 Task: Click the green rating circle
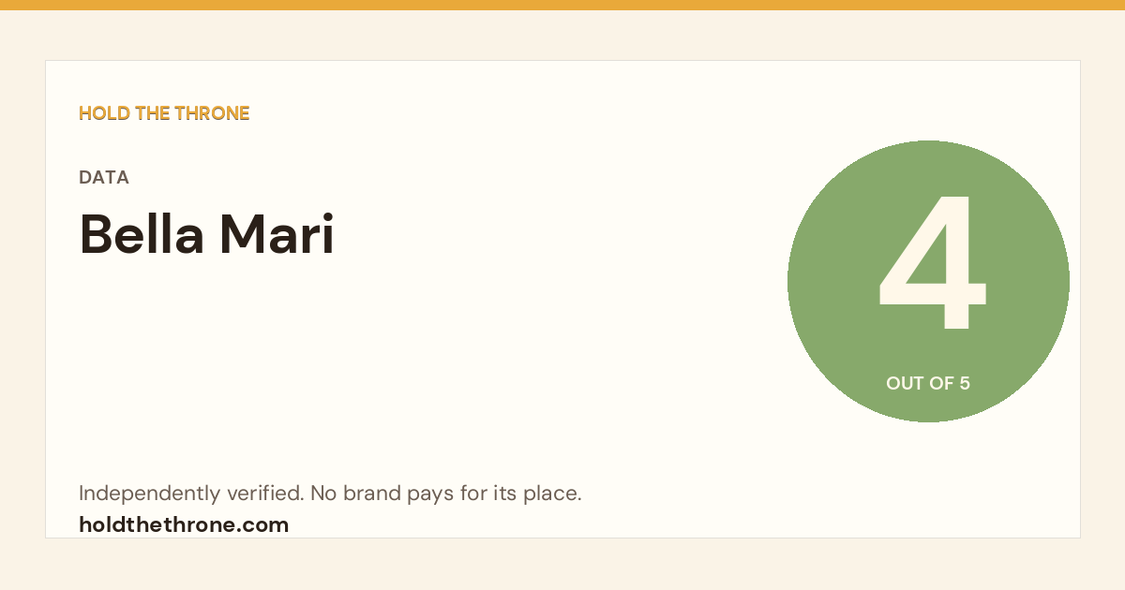tap(928, 281)
